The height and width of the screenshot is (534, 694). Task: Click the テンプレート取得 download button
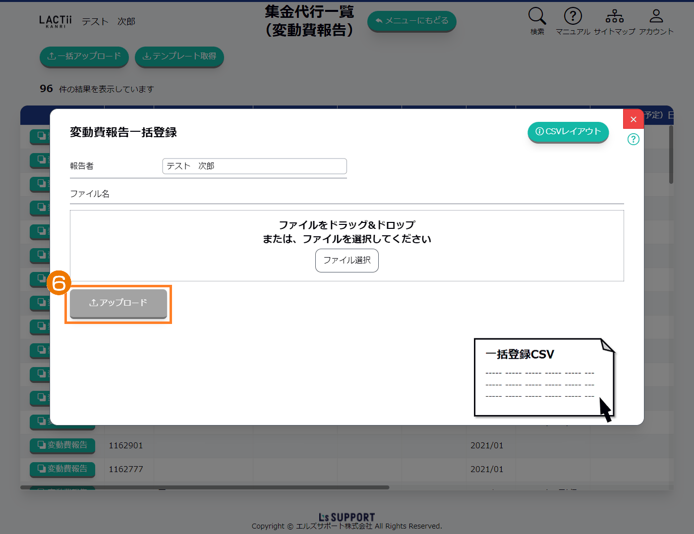179,56
